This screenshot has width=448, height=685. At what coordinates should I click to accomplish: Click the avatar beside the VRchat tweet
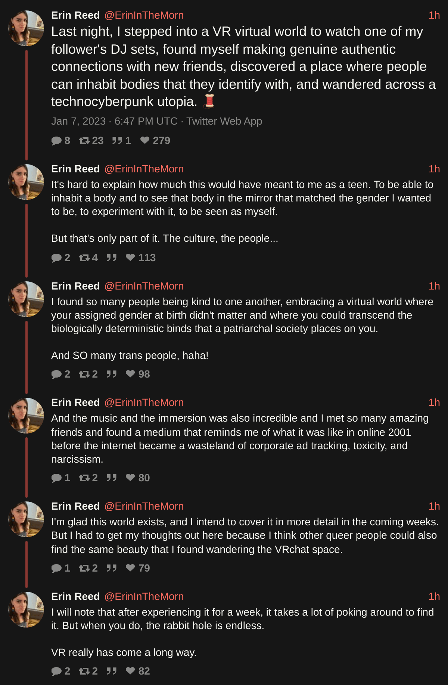[26, 519]
